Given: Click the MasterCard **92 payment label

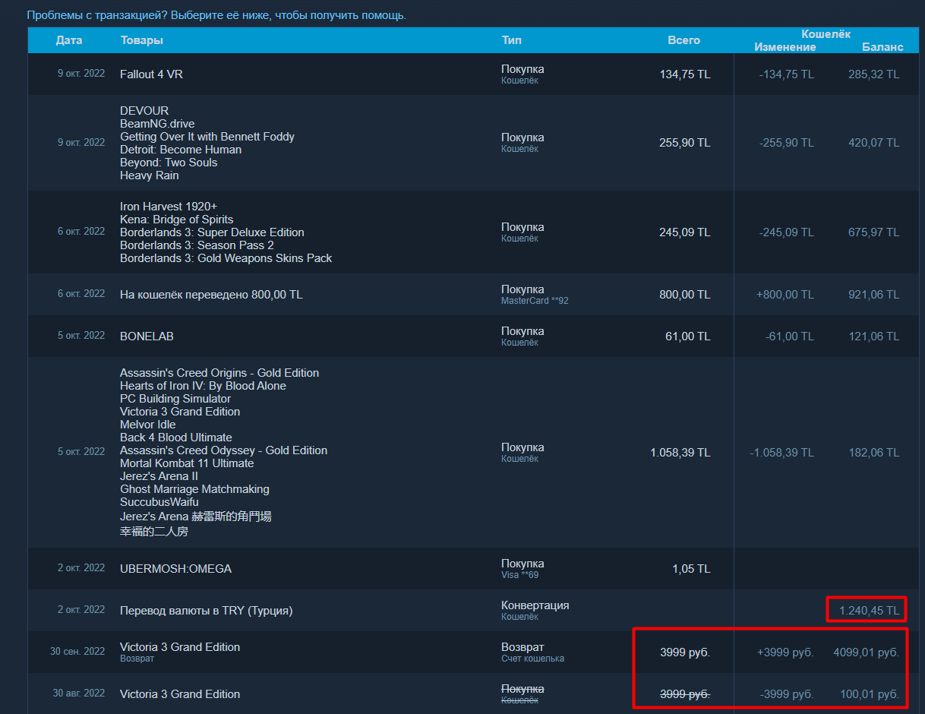Looking at the screenshot, I should 535,301.
